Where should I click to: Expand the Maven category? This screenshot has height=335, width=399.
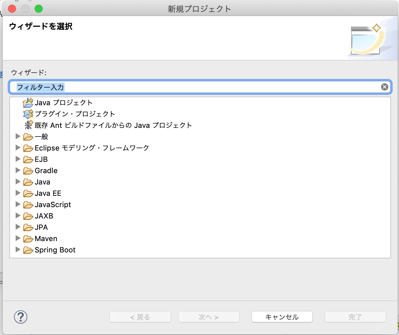click(x=18, y=238)
